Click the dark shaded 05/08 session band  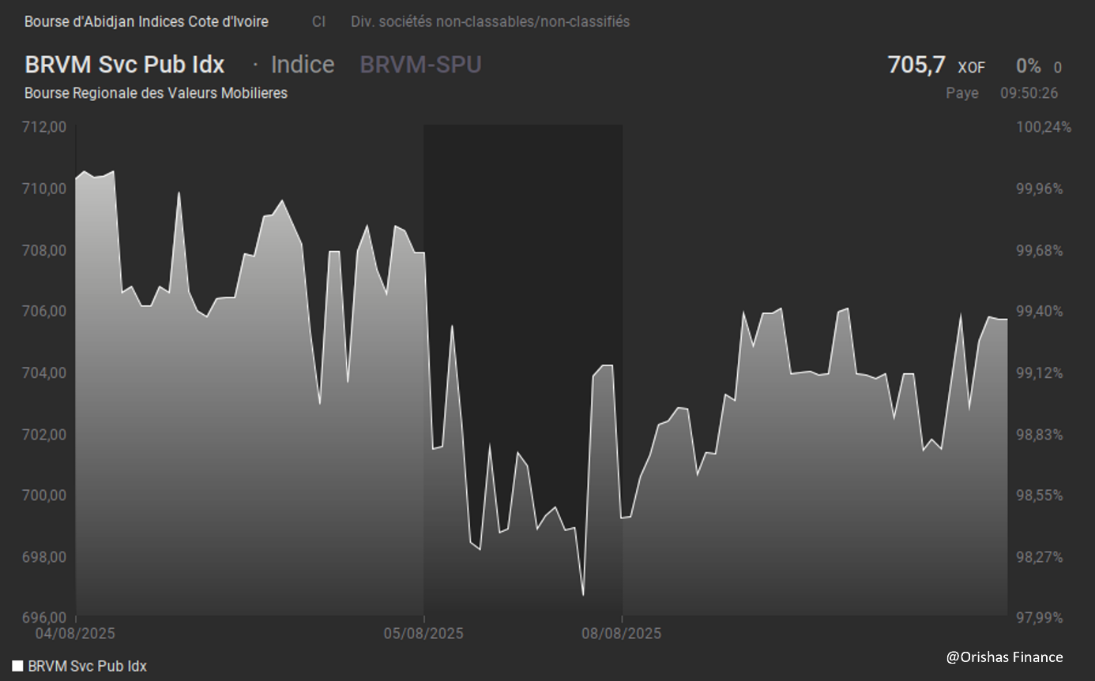(x=523, y=370)
